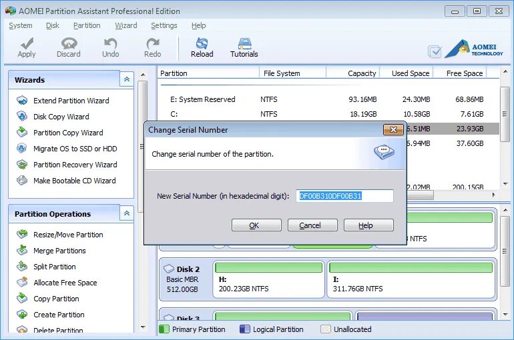Image resolution: width=514 pixels, height=340 pixels.
Task: Click Primary Partition green legend swatch
Action: [x=164, y=329]
